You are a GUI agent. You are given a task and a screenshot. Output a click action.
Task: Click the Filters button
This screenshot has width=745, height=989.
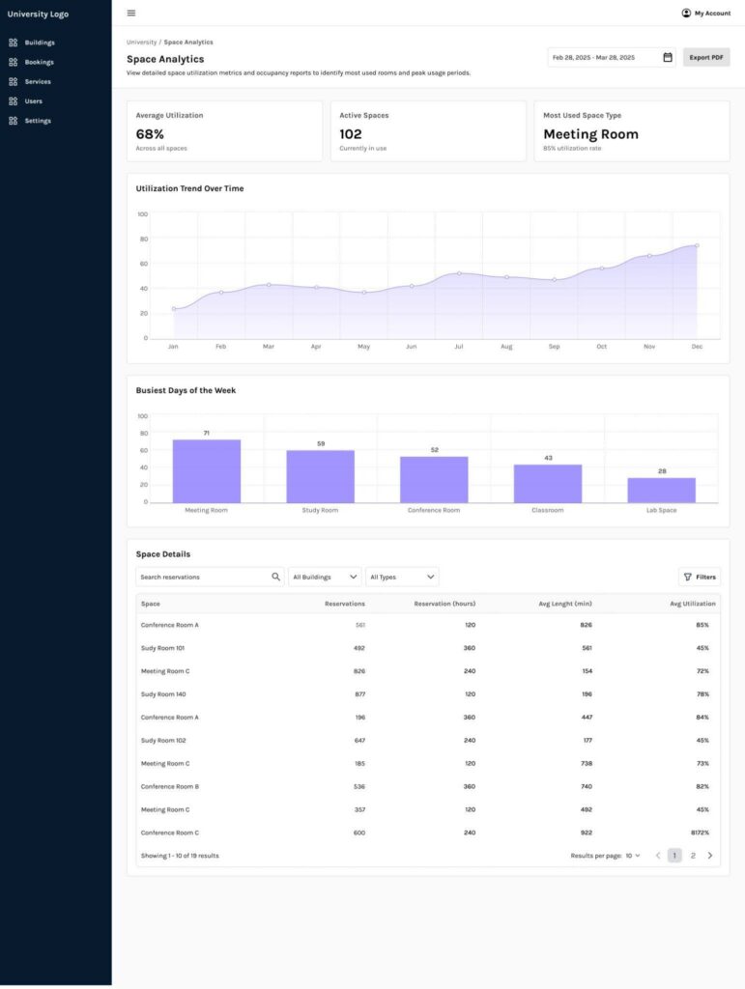click(x=700, y=577)
